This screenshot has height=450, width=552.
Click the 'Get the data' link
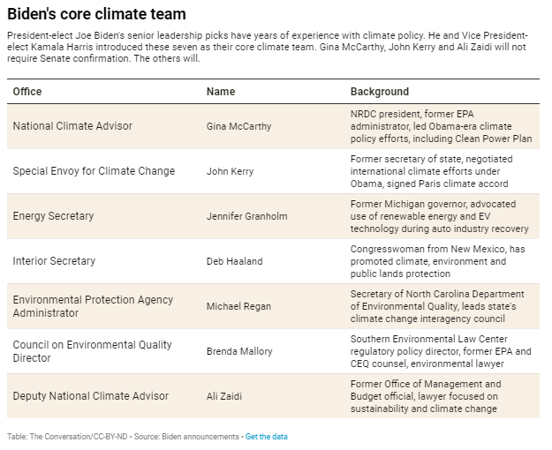click(266, 437)
